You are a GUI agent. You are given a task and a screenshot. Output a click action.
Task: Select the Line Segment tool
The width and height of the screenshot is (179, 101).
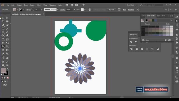click(7, 29)
